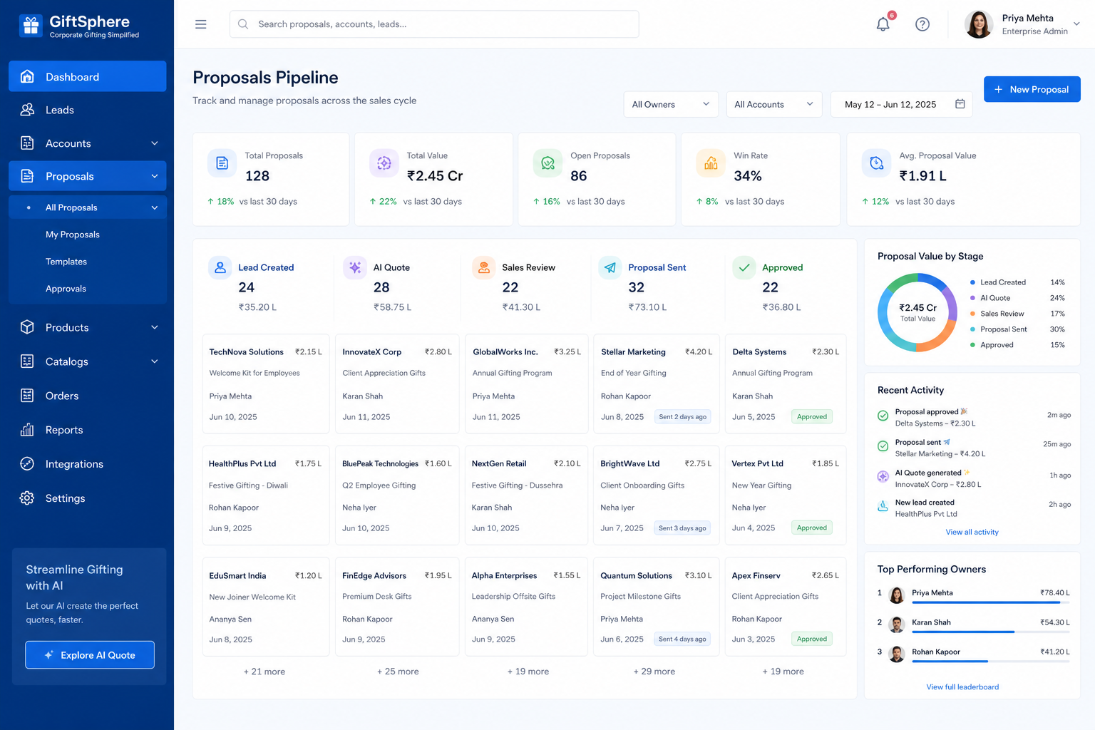Click "+ 21 more" under Lead Created

pos(264,672)
